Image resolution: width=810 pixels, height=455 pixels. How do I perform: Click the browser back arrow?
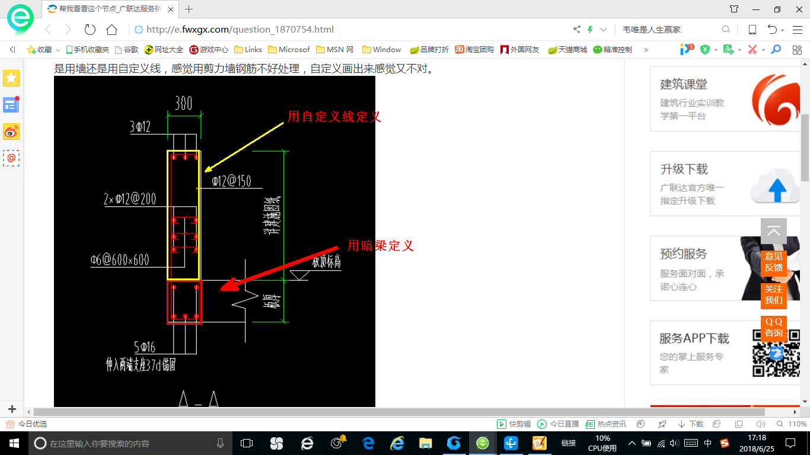pyautogui.click(x=48, y=30)
